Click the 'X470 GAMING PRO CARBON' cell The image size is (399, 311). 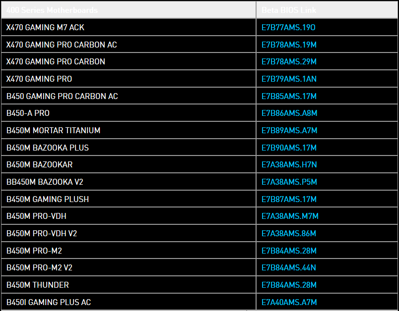pos(129,61)
